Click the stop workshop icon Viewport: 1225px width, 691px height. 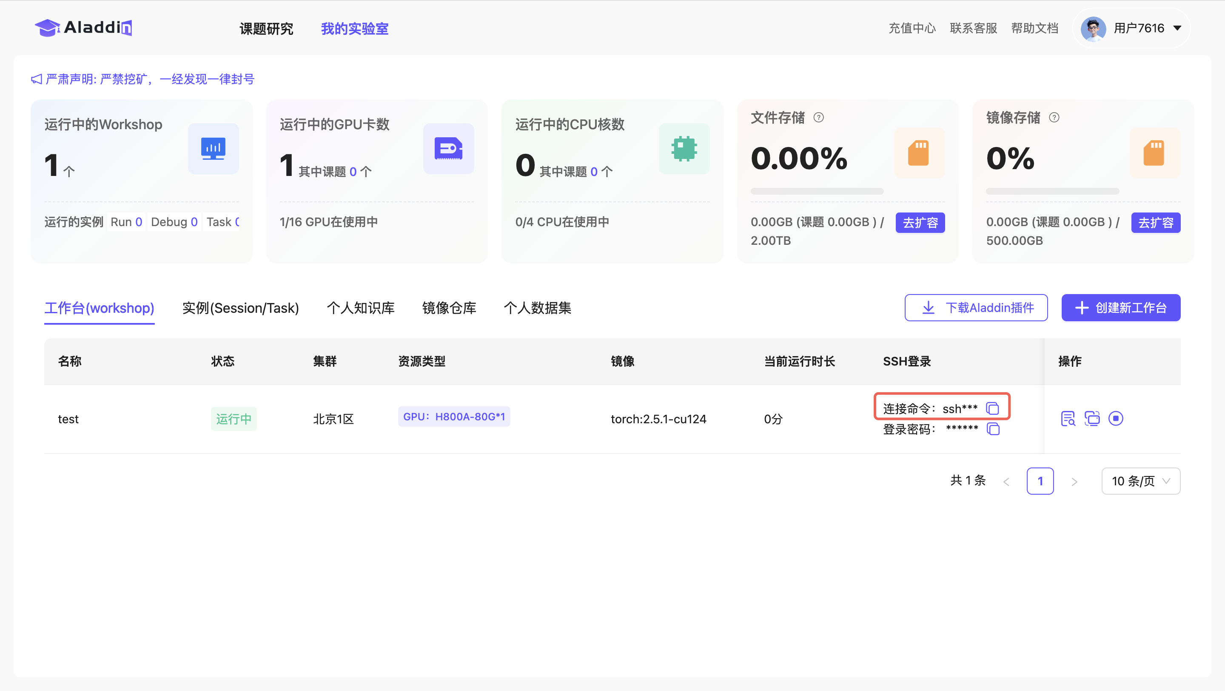[x=1115, y=418]
